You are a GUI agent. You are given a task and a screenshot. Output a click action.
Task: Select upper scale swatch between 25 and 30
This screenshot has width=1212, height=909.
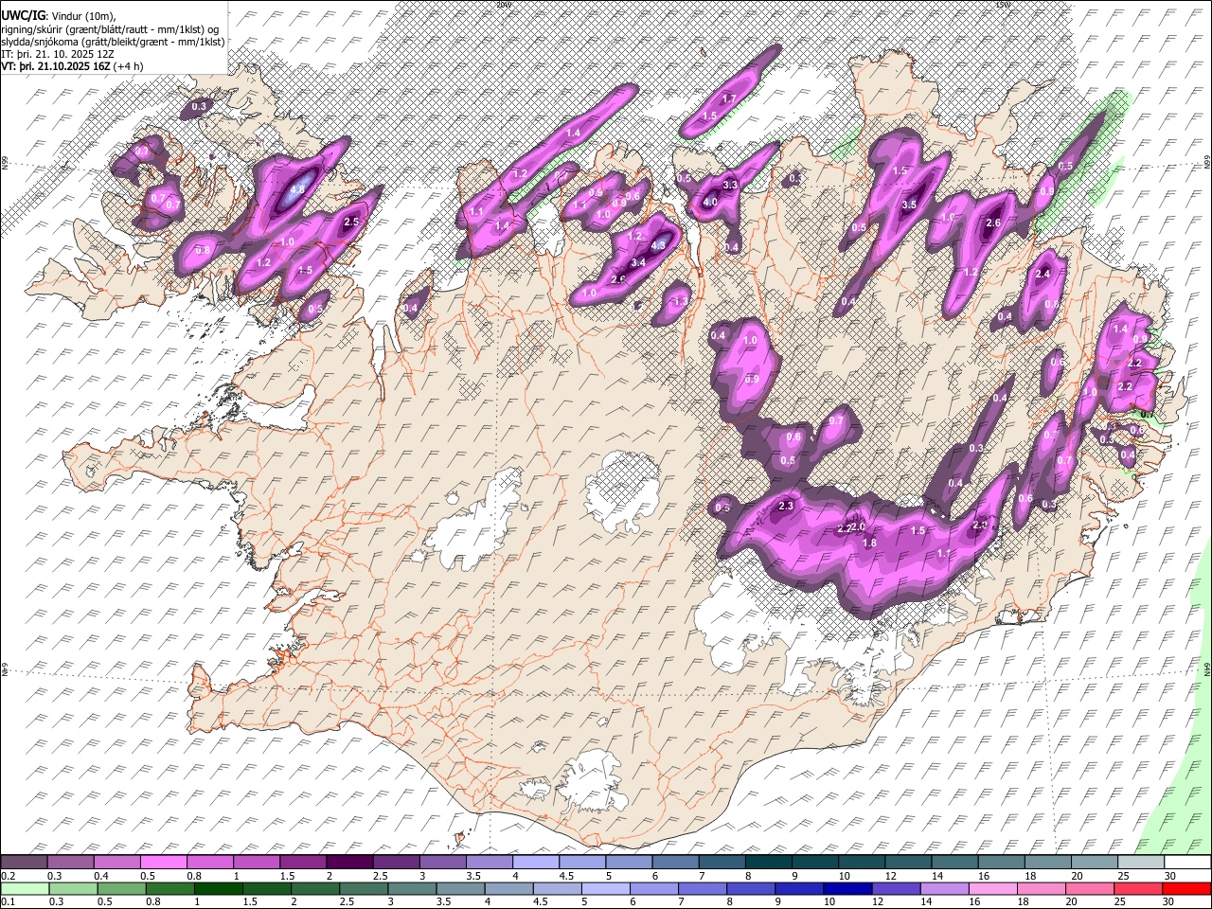(x=1142, y=863)
